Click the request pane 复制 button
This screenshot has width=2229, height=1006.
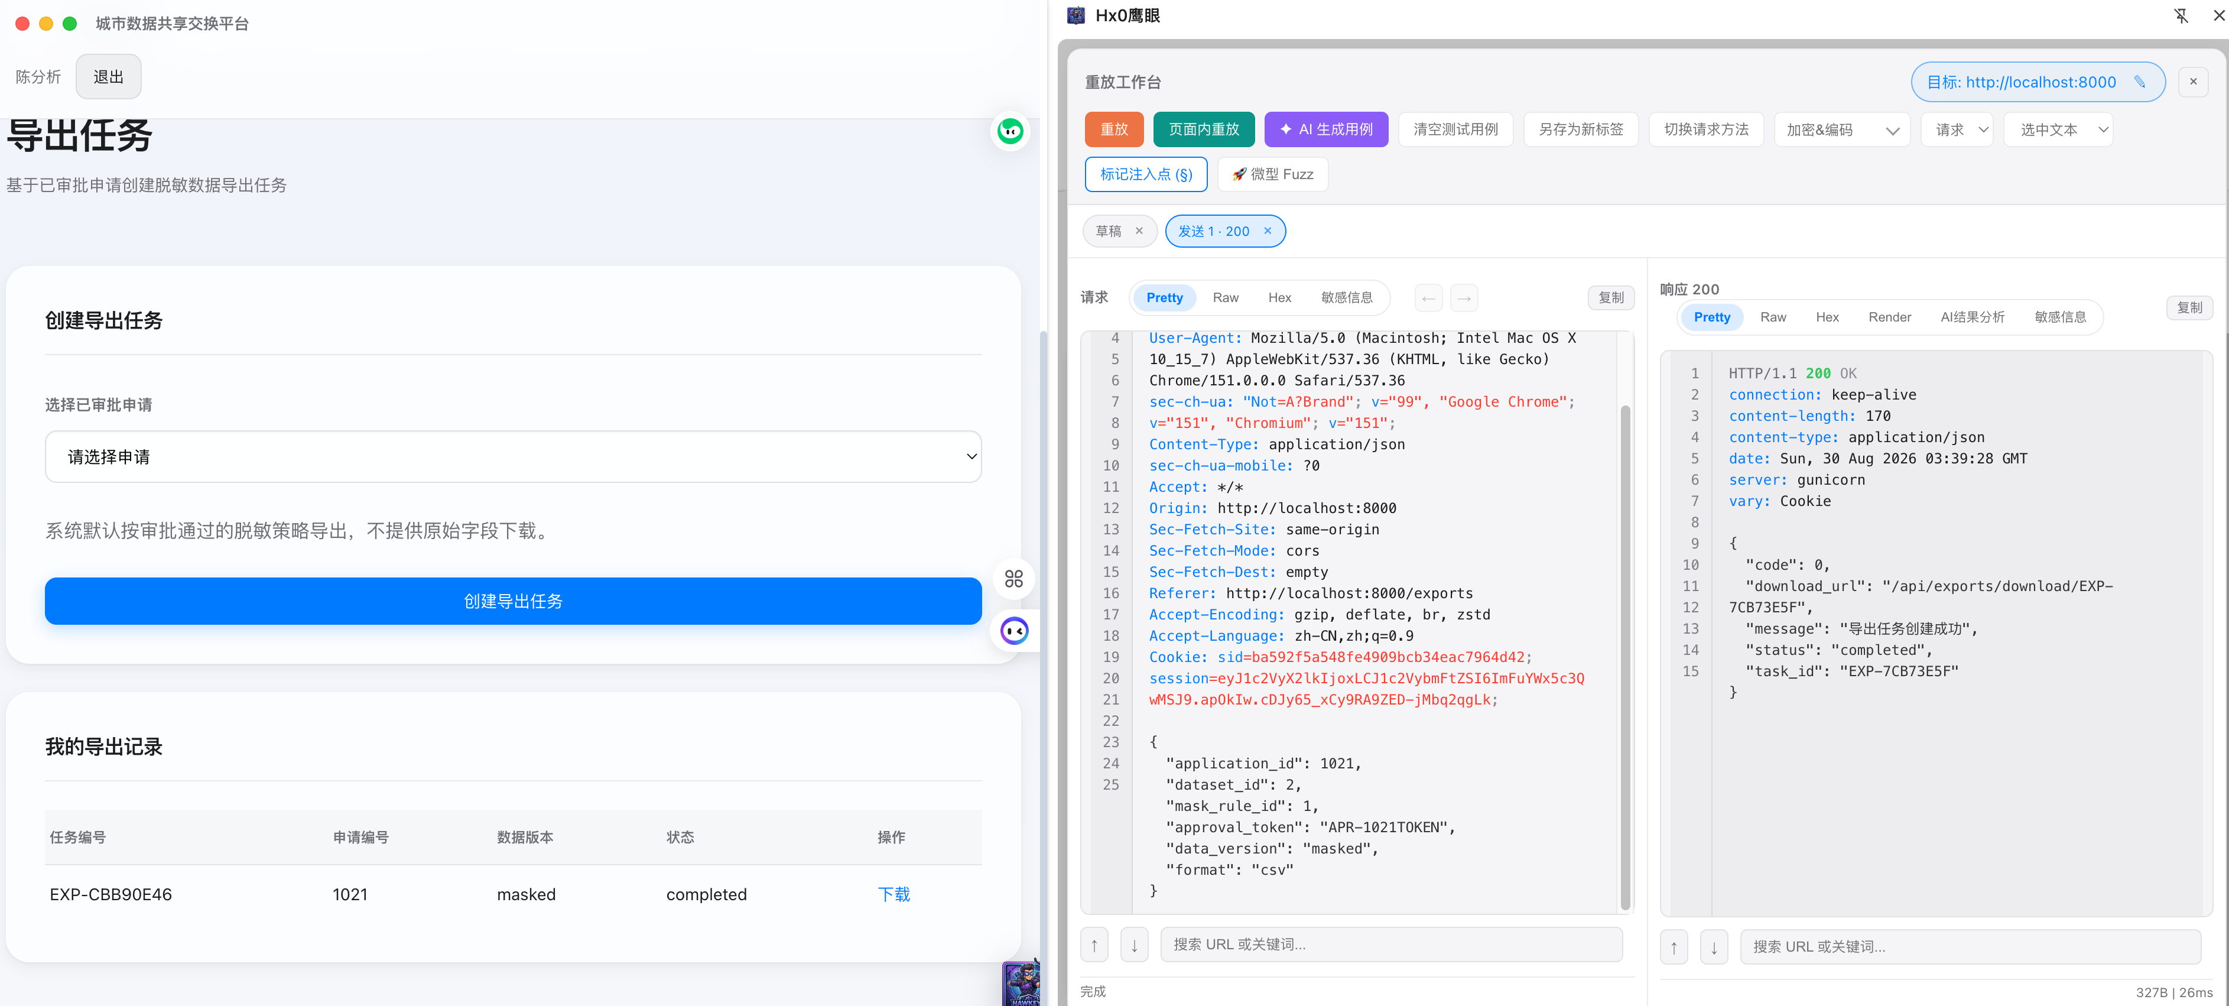click(x=1610, y=298)
